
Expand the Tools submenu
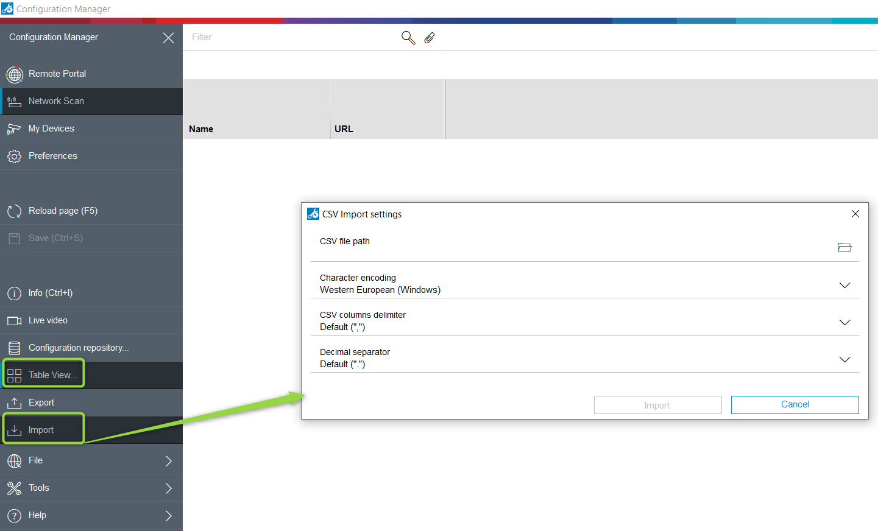point(169,488)
